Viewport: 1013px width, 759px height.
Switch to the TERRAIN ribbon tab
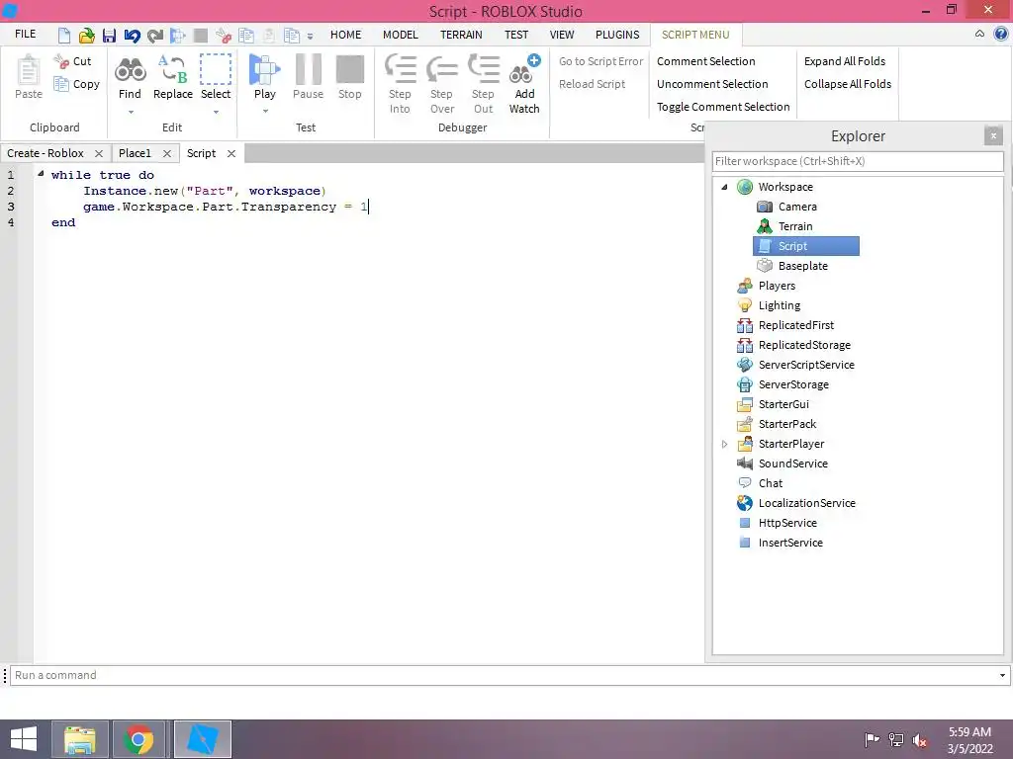click(461, 35)
